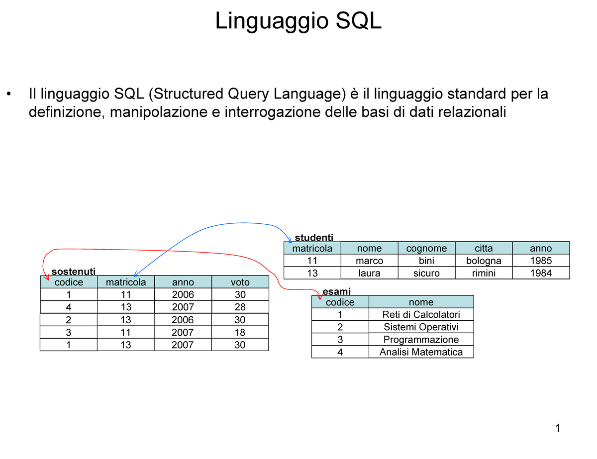Click the voto value 18 in sostenuti
The width and height of the screenshot is (597, 459).
coord(240,332)
